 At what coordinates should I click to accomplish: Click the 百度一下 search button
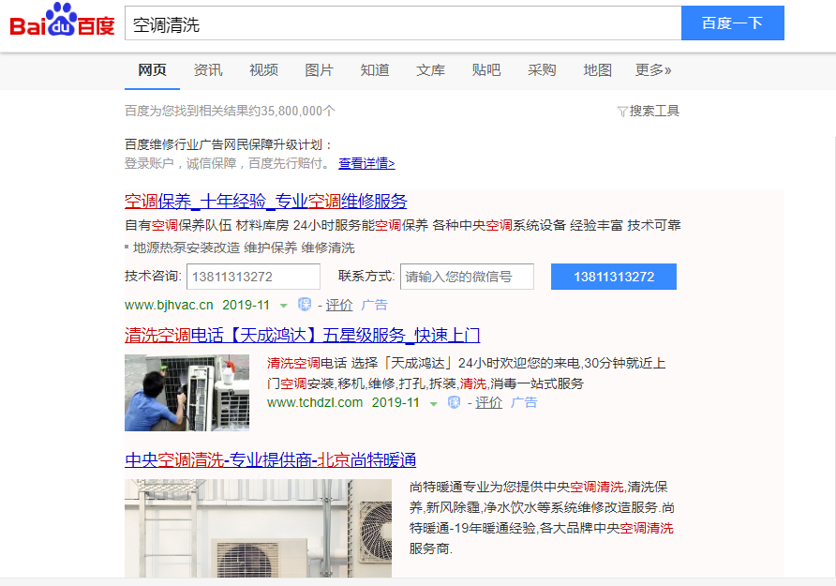(x=733, y=23)
